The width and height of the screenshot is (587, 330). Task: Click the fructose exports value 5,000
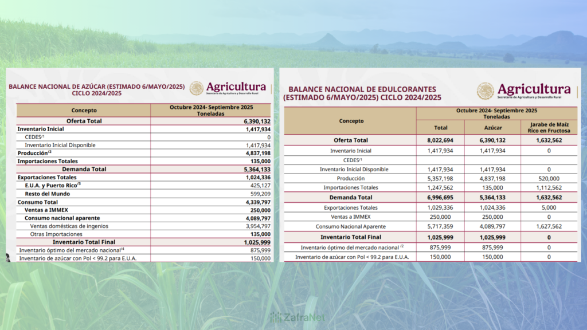tap(549, 207)
